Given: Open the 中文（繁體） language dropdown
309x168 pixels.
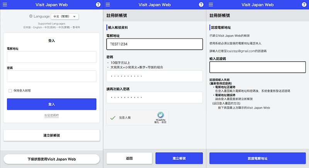Looking at the screenshot, I should pyautogui.click(x=65, y=17).
